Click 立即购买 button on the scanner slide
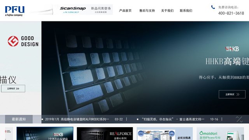Image resolution: width=249 pixels, height=140 pixels. (13, 89)
